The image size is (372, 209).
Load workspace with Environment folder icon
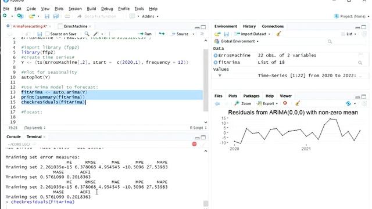[217, 34]
